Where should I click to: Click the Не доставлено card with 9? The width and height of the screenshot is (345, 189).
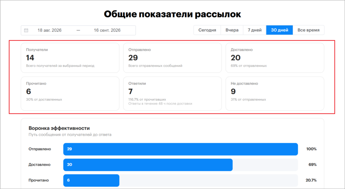click(275, 93)
